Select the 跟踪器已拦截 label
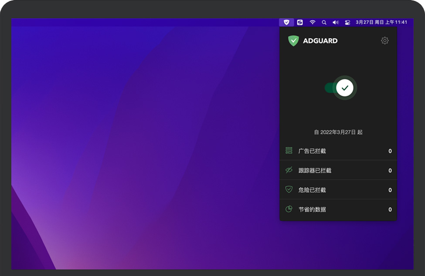Viewport: 425px width, 276px height. pos(315,171)
